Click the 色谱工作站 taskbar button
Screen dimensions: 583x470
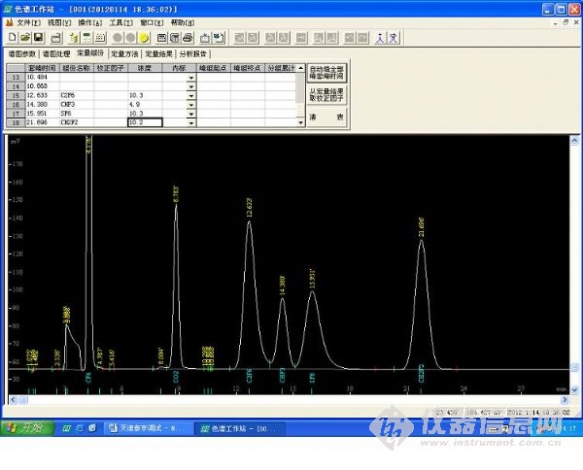coord(240,428)
